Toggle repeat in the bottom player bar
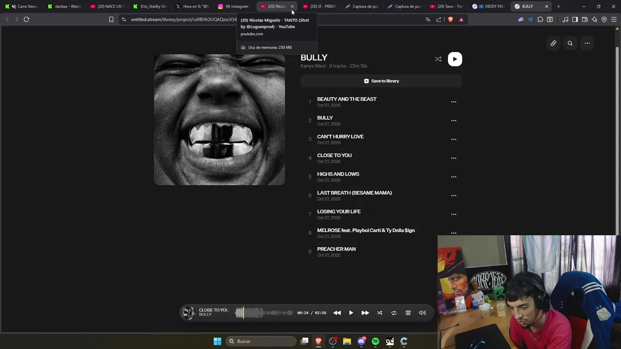Image resolution: width=621 pixels, height=349 pixels. (394, 313)
